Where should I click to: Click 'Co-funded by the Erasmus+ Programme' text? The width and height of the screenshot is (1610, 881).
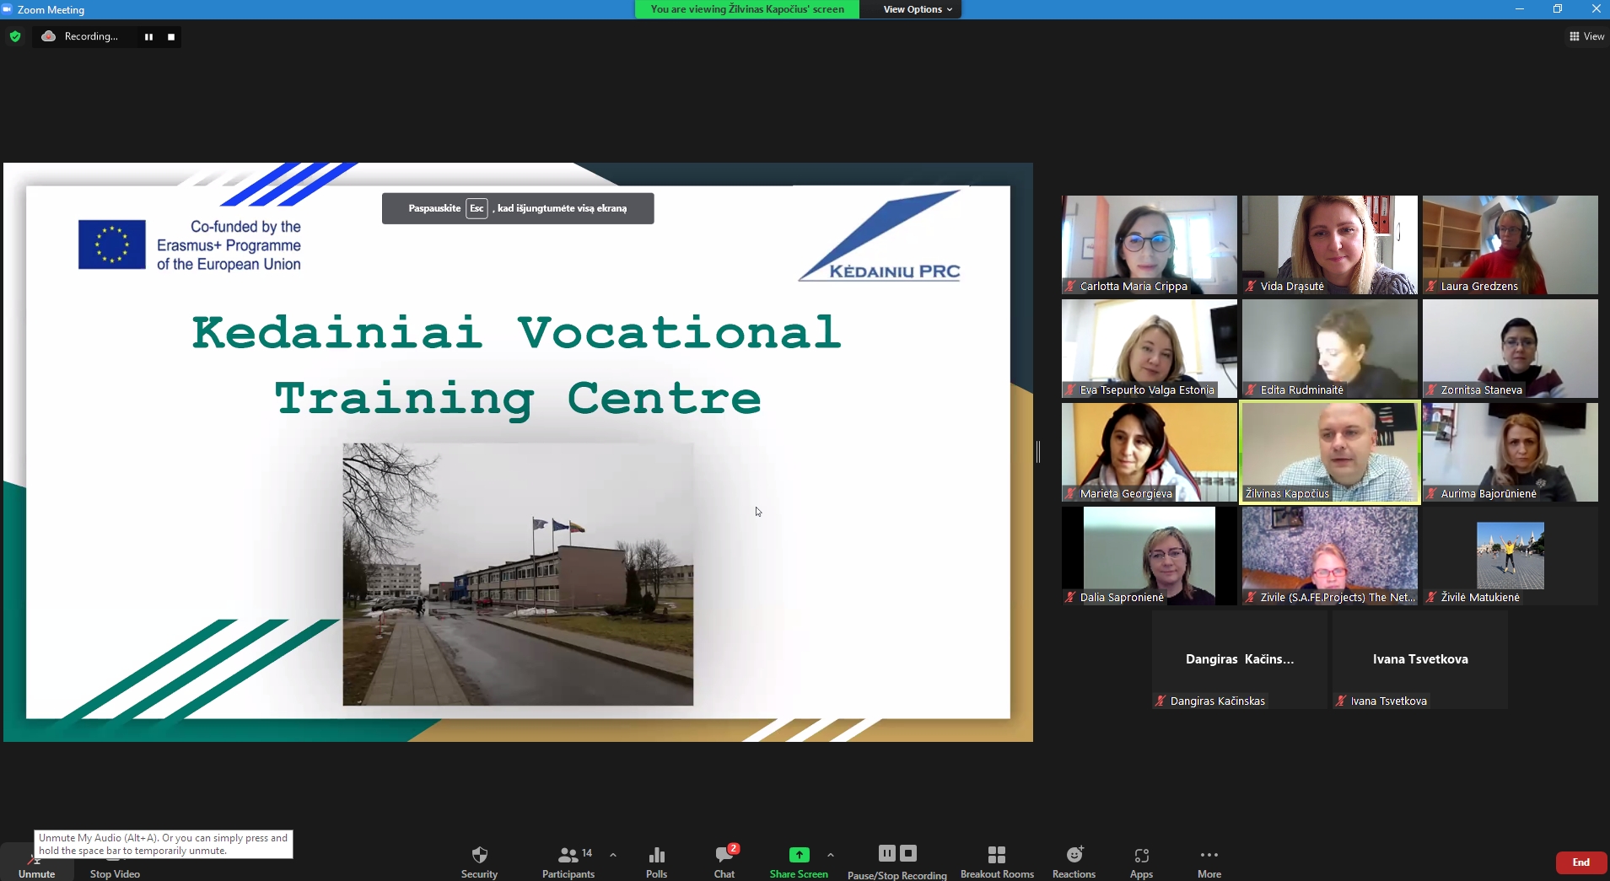[229, 245]
